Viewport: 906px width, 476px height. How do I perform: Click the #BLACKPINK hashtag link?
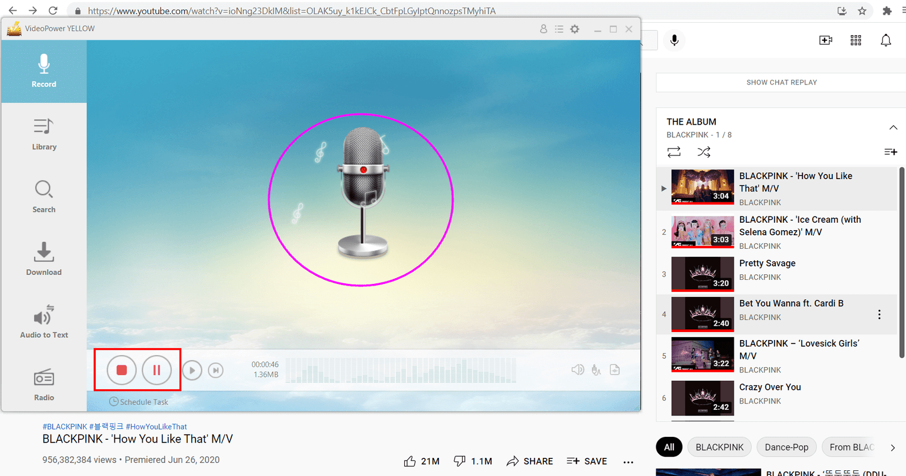[x=65, y=427]
